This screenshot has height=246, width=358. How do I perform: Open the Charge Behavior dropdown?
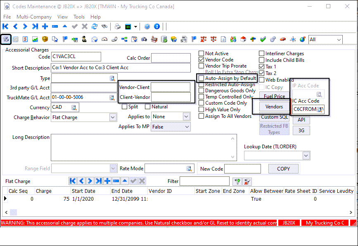pyautogui.click(x=113, y=117)
